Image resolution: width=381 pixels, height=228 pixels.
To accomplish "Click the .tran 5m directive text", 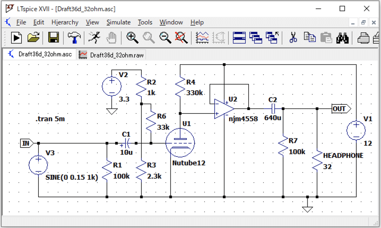I will (51, 120).
